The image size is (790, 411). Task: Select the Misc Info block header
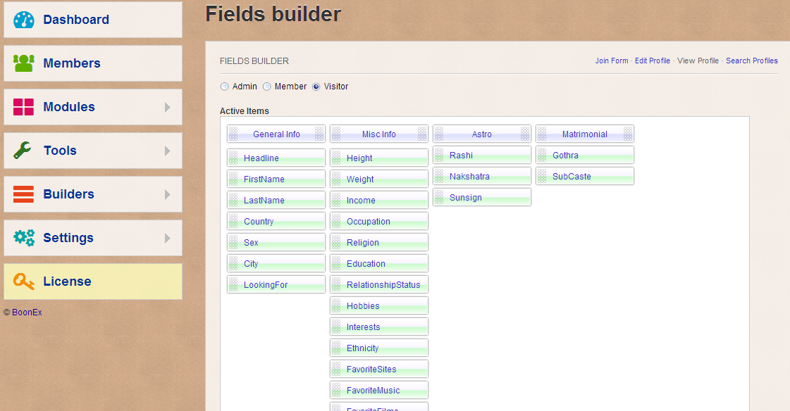379,134
